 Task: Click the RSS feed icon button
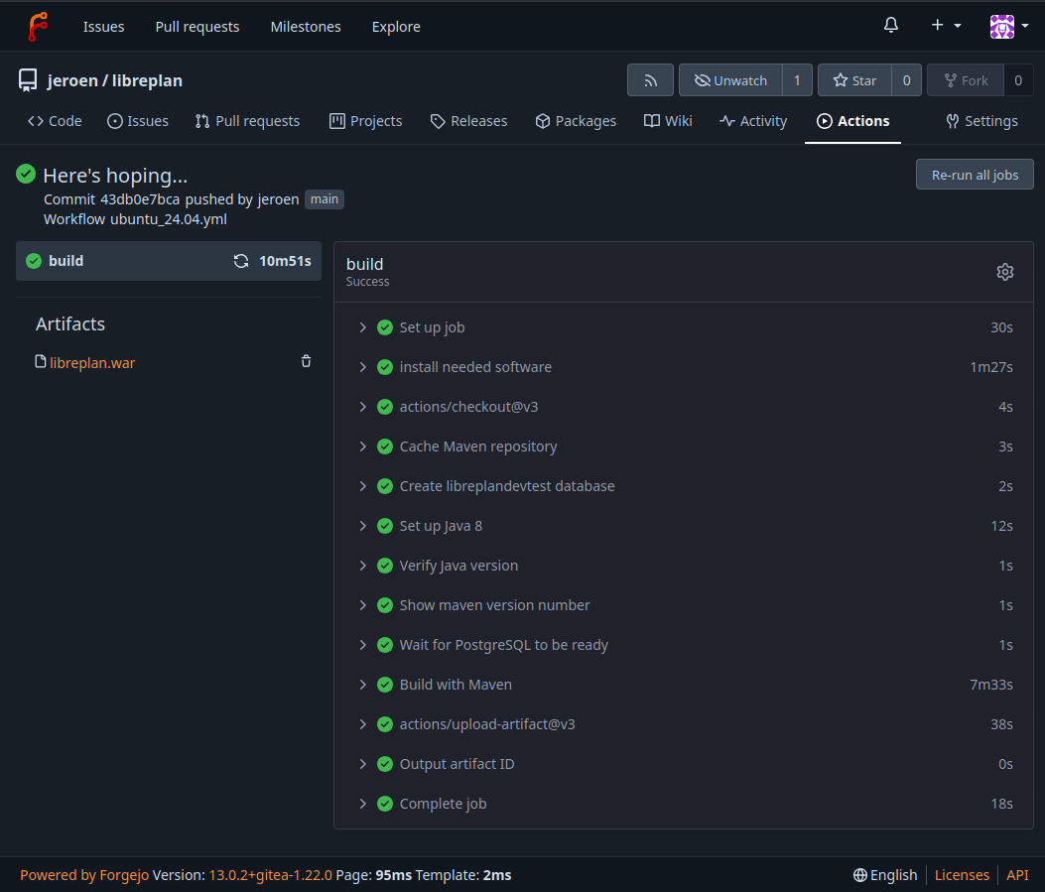click(x=651, y=80)
